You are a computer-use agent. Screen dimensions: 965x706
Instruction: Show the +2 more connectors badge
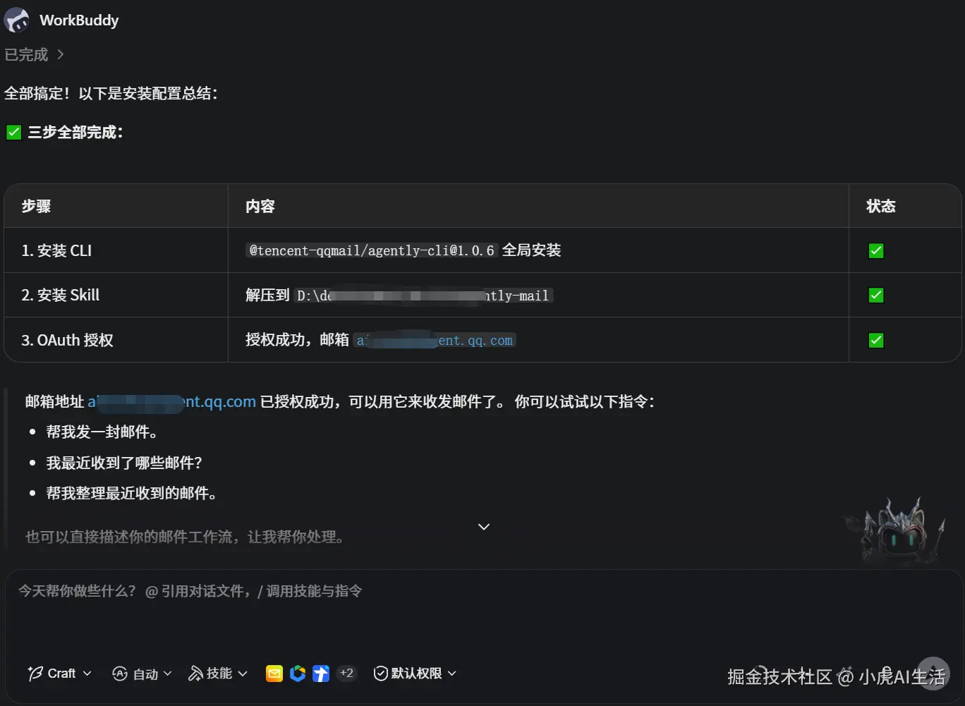[346, 674]
